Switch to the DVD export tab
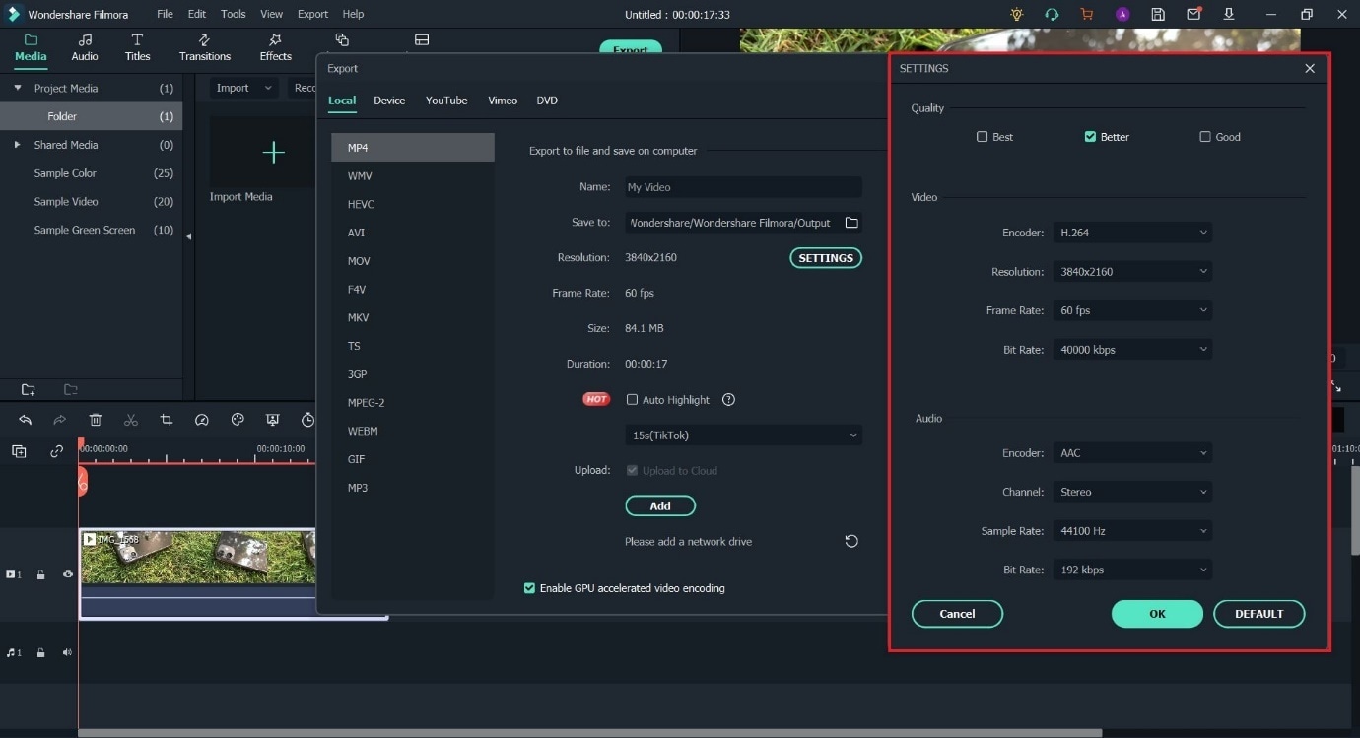This screenshot has width=1360, height=738. pyautogui.click(x=547, y=101)
